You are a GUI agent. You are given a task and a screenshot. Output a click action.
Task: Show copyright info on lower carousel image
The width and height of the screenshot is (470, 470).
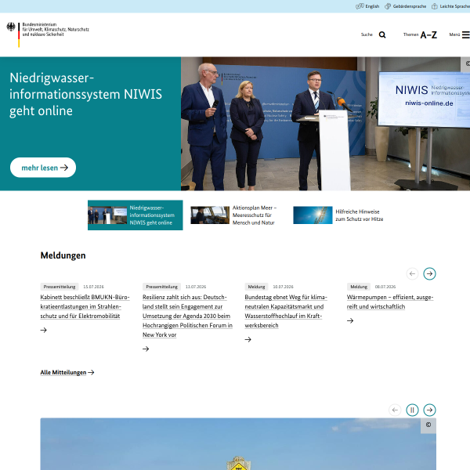428,425
